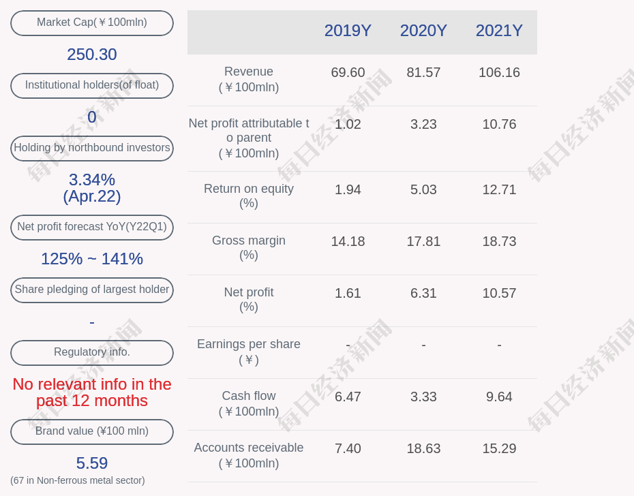Select the Institutional holders(of float) badge
This screenshot has height=496, width=634.
(x=91, y=85)
